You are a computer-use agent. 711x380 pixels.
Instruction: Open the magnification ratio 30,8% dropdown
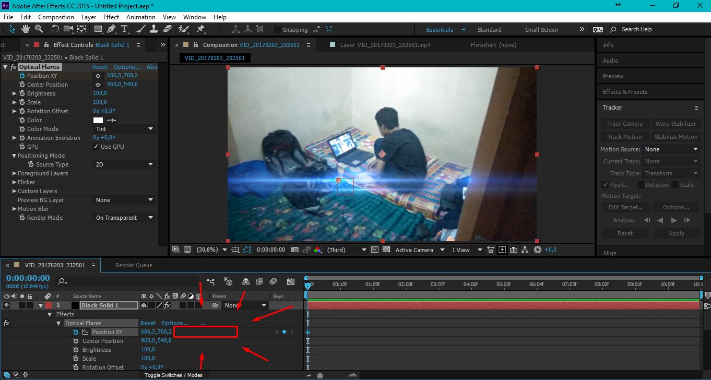tap(211, 250)
